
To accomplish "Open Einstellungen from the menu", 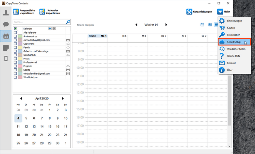I will click(234, 21).
